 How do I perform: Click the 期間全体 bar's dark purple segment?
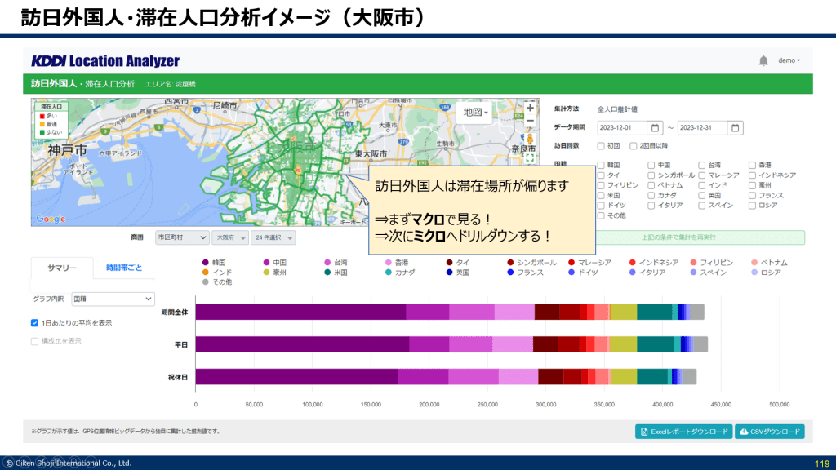(x=300, y=313)
